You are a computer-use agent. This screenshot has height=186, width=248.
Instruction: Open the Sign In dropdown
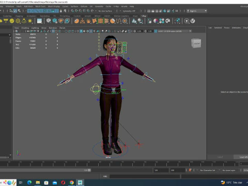[x=197, y=11]
